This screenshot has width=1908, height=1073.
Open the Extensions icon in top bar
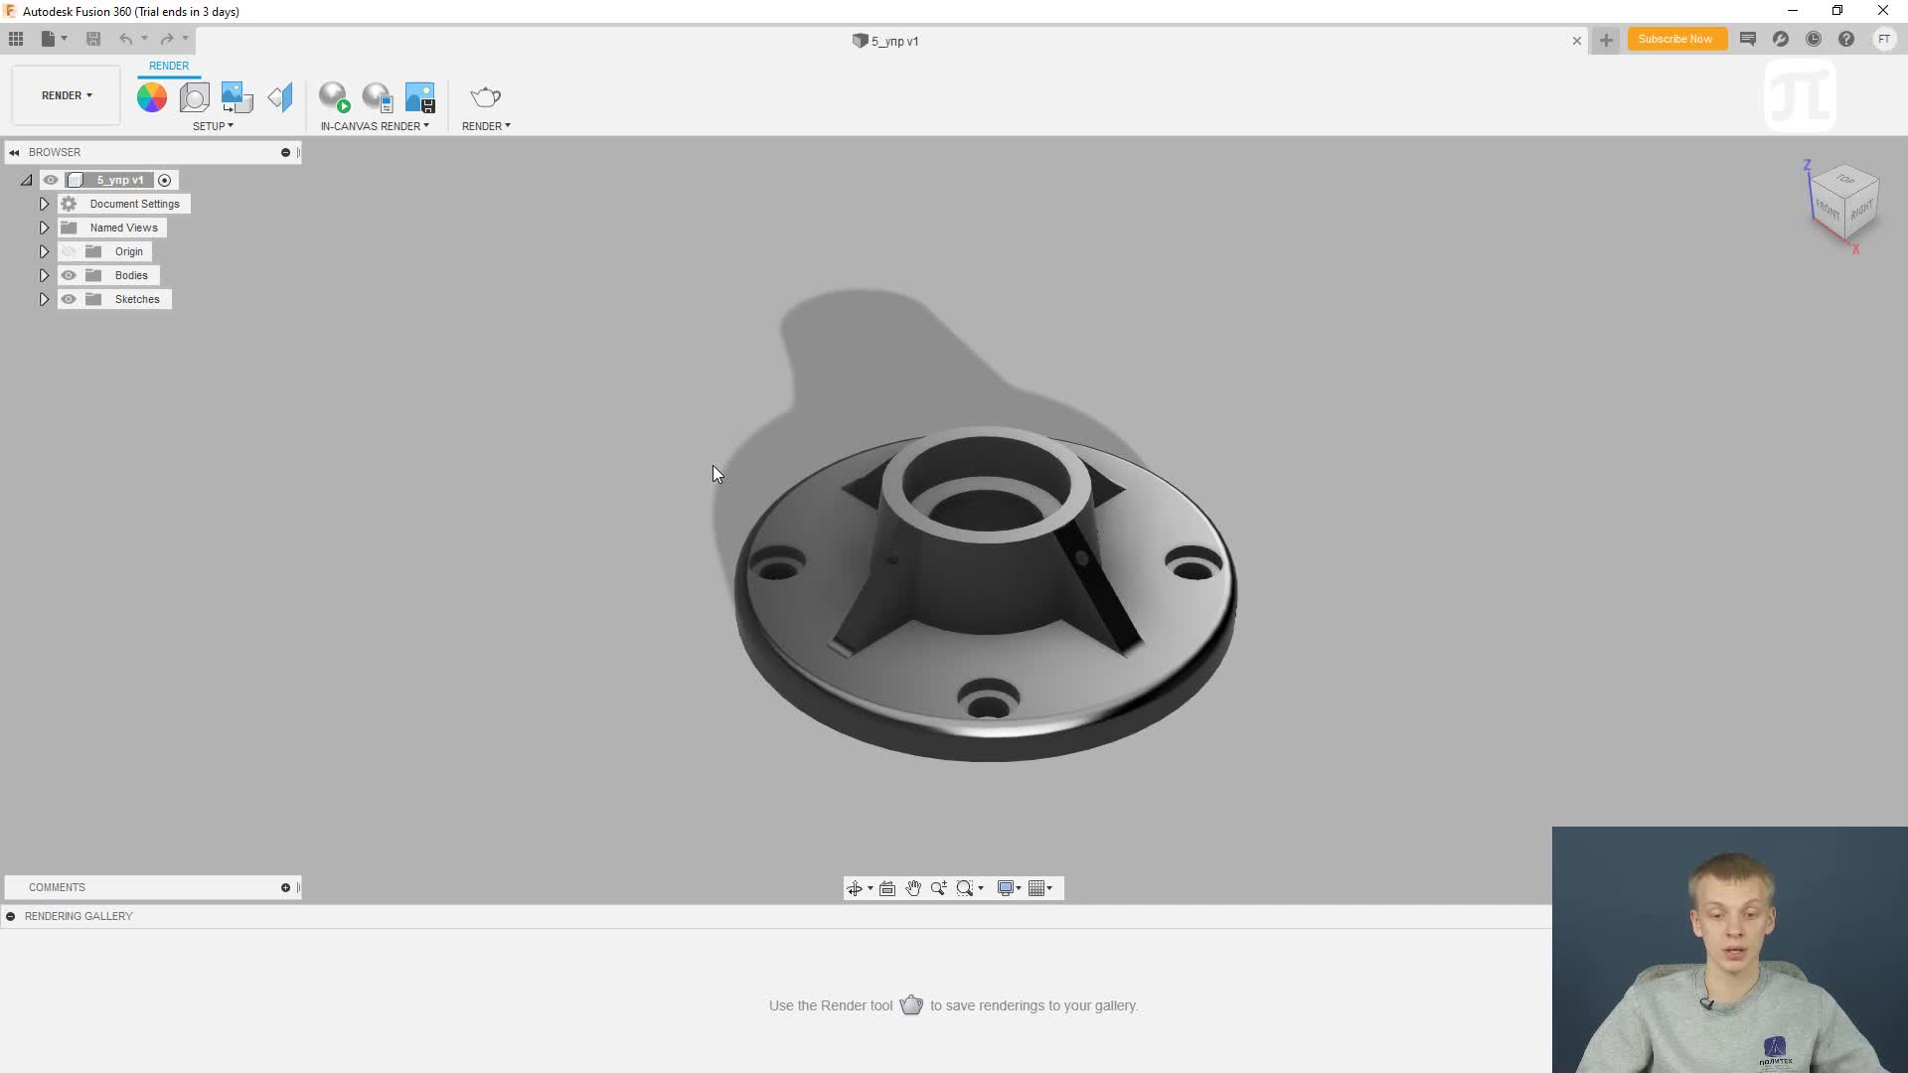pos(1781,39)
